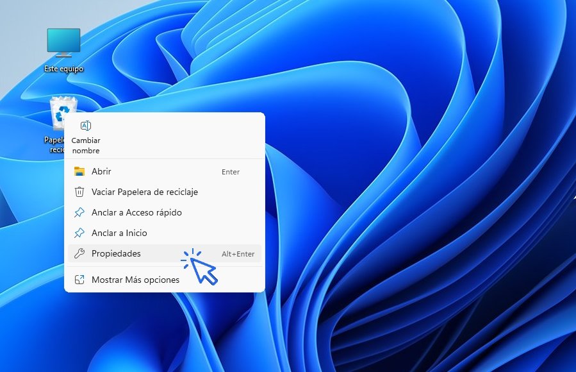Click the Mostrar Más opciones expand icon
This screenshot has width=576, height=372.
79,280
